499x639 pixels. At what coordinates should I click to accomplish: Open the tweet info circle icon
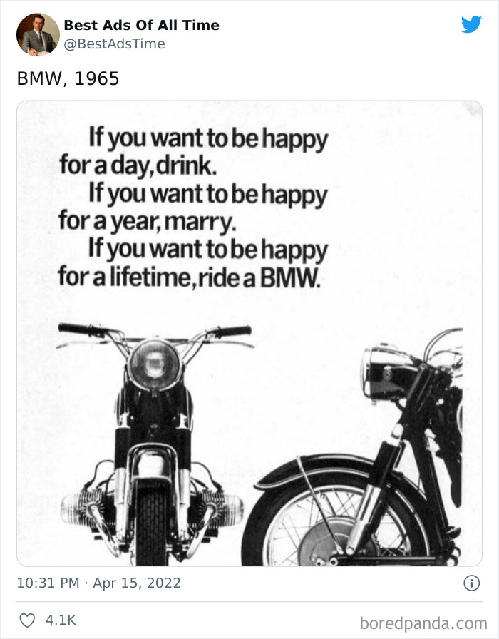pos(472,583)
